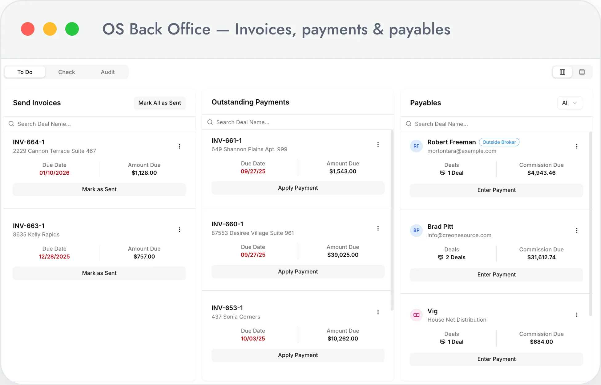Click Mark All as Sent
This screenshot has height=385, width=601.
(x=159, y=103)
